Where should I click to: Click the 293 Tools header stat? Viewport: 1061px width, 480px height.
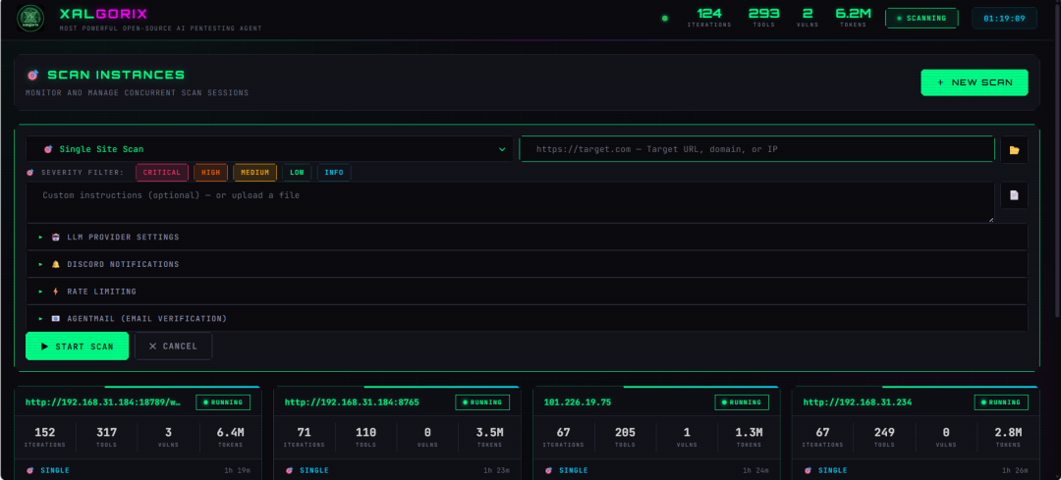[x=764, y=18]
